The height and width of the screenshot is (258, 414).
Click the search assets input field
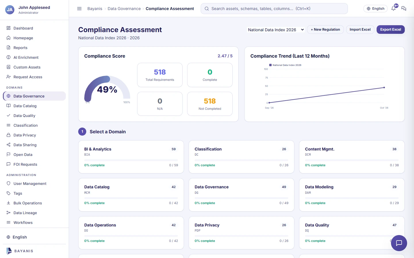274,9
